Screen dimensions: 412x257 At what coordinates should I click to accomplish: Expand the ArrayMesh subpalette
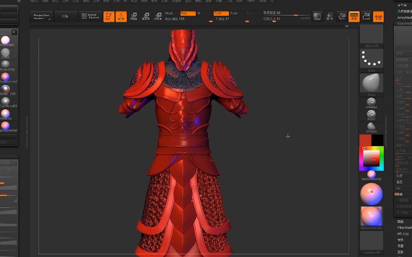[404, 17]
